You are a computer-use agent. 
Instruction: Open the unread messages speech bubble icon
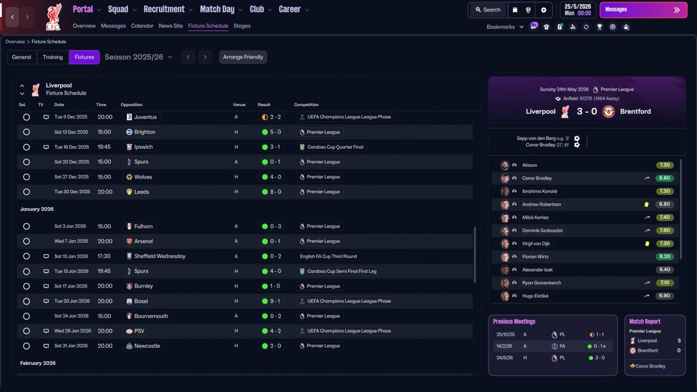pyautogui.click(x=534, y=26)
